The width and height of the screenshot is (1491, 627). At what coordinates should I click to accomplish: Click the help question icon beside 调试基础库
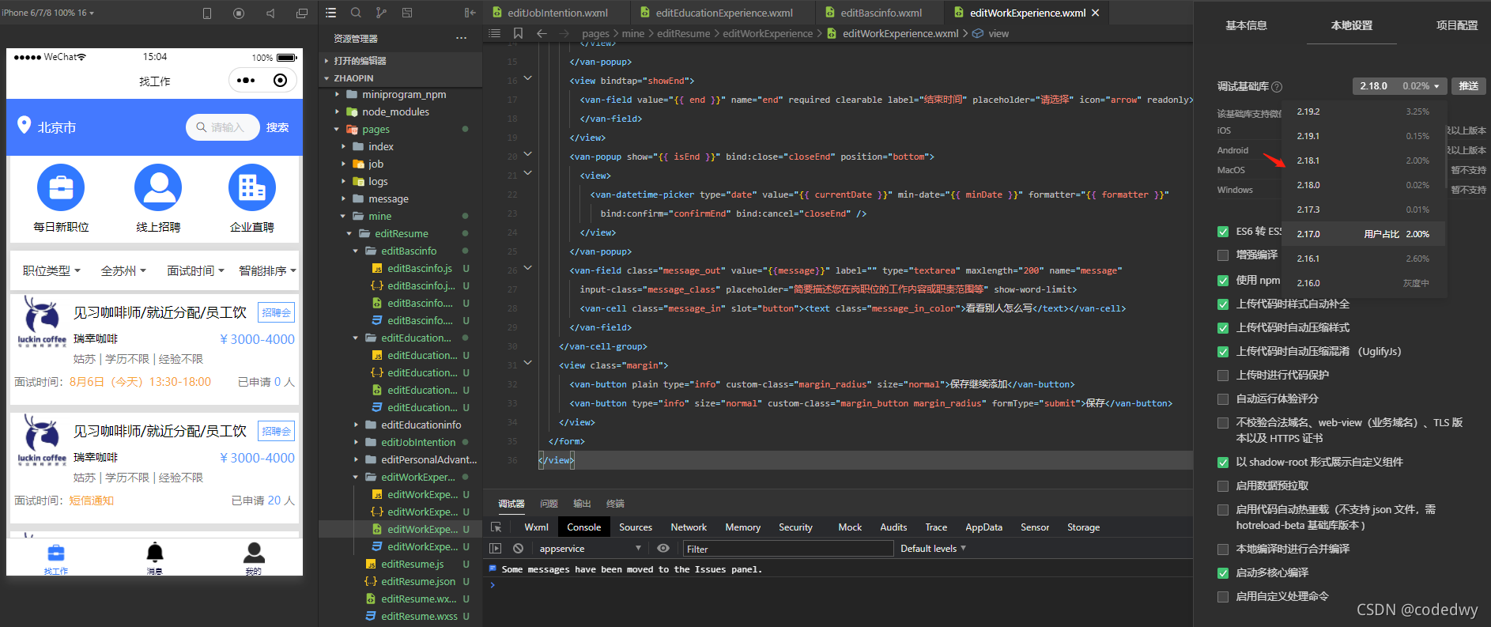[1277, 87]
